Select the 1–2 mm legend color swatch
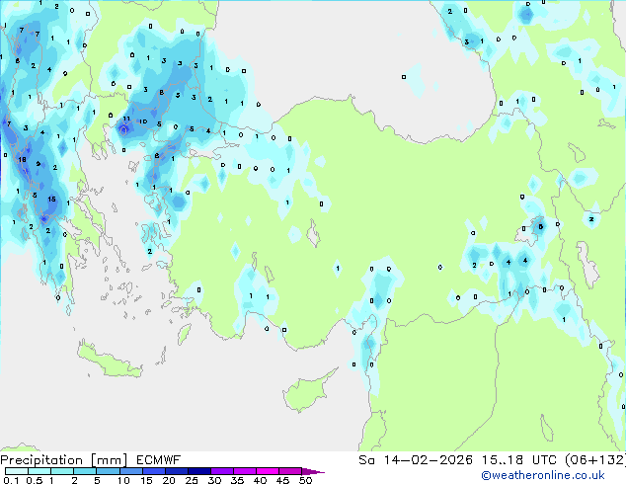The image size is (626, 484). tap(62, 471)
